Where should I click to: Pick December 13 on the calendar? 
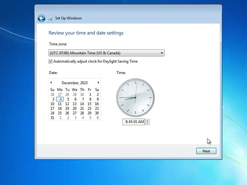click(74, 104)
